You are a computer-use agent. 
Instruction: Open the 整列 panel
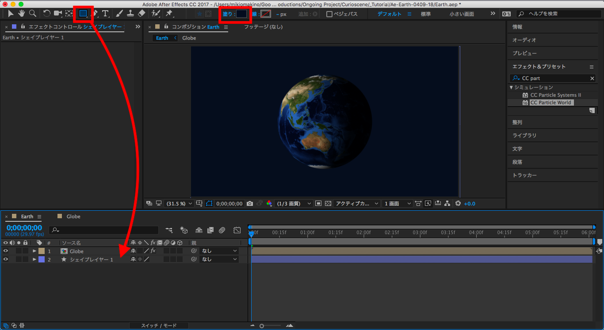[517, 122]
